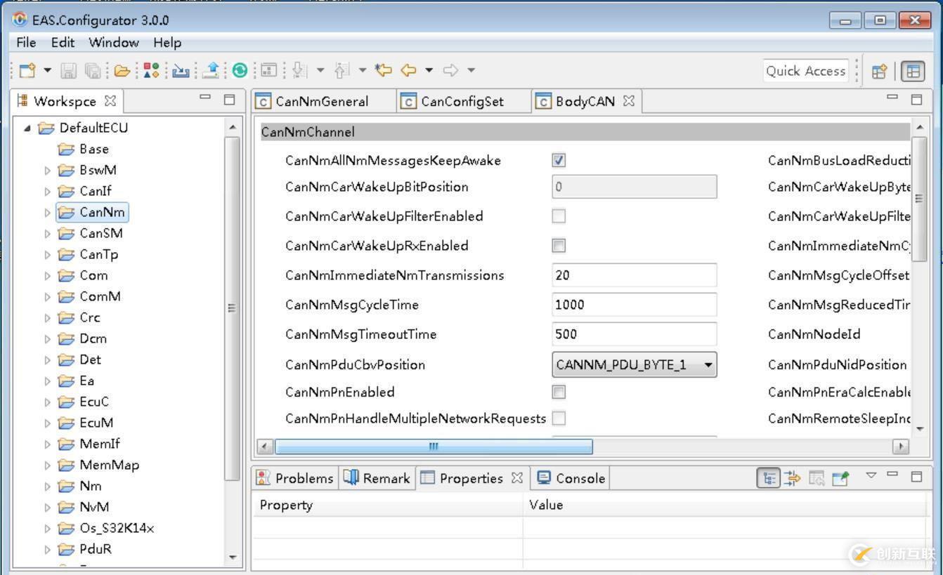Select the Os_S32K14x folder item

(x=106, y=528)
